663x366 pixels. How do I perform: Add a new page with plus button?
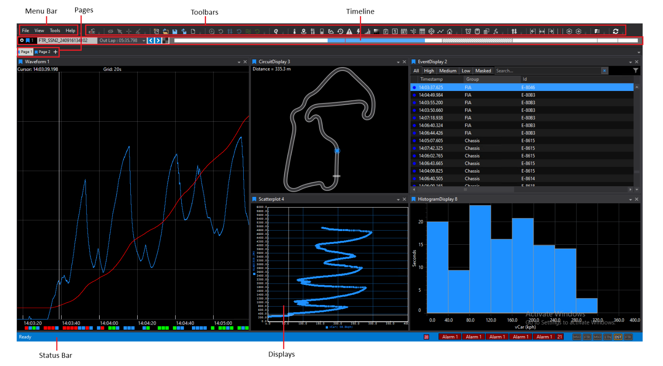[x=55, y=52]
